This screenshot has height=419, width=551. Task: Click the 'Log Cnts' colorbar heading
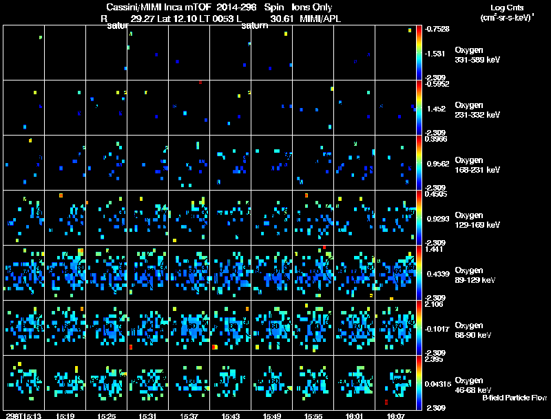click(507, 8)
